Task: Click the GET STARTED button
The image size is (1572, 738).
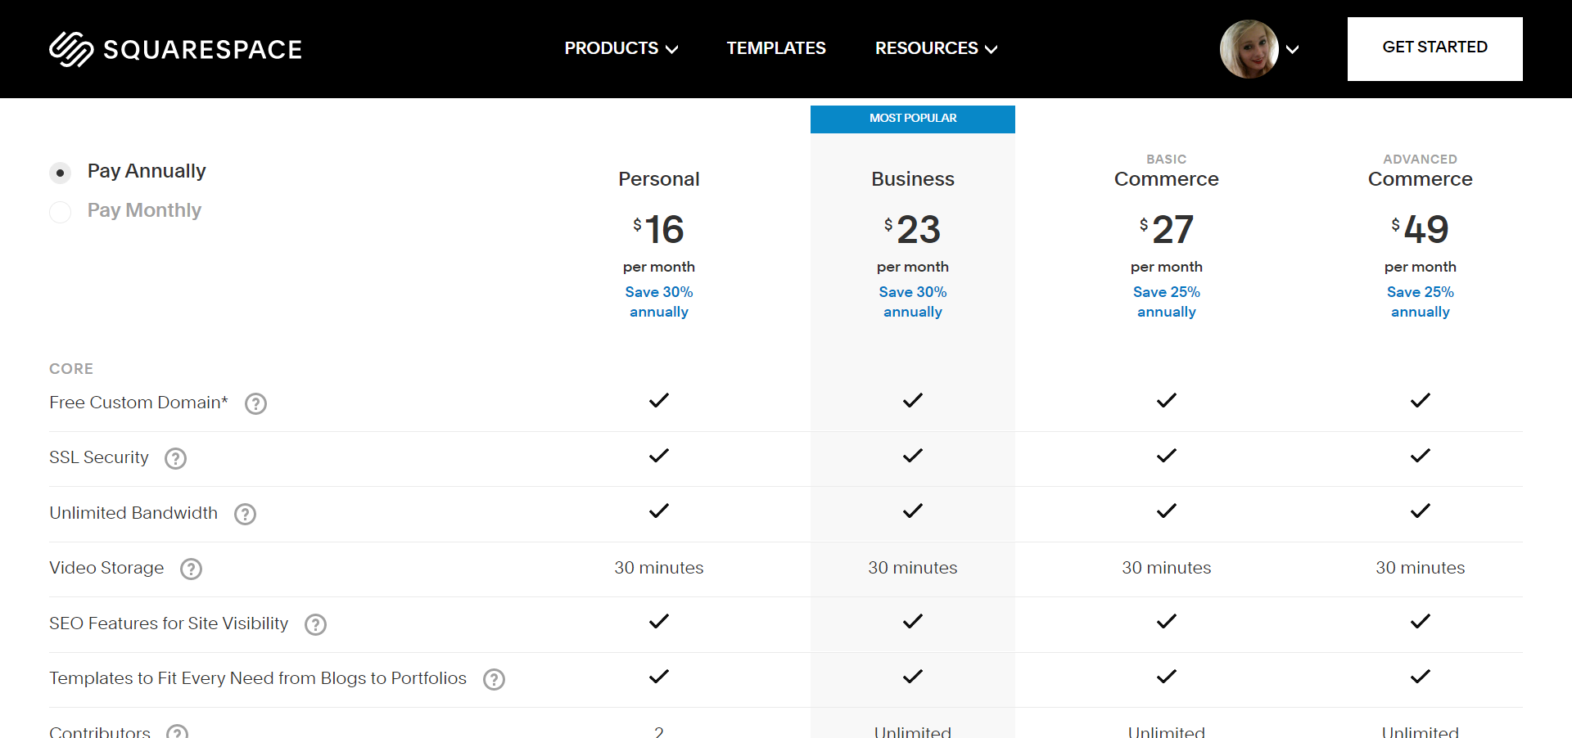Action: tap(1434, 47)
